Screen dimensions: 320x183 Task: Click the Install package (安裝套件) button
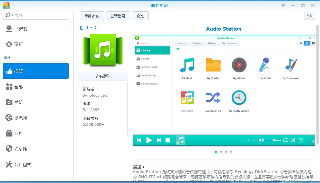click(x=103, y=76)
